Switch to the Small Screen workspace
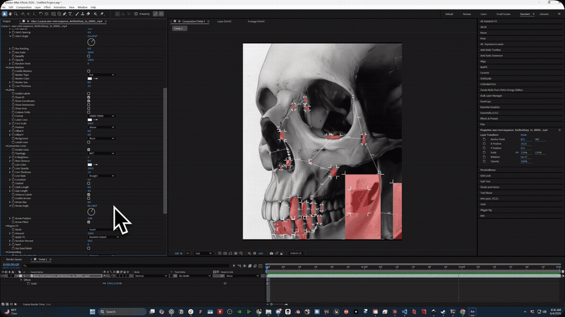The image size is (565, 317). tap(503, 14)
